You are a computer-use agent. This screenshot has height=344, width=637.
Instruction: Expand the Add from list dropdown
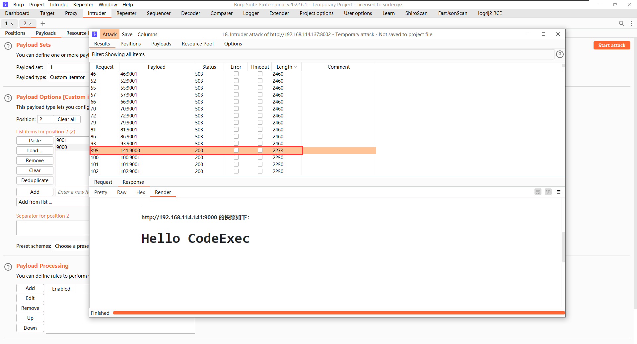click(x=52, y=202)
